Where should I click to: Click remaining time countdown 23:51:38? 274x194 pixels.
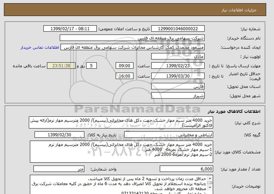(x=61, y=66)
